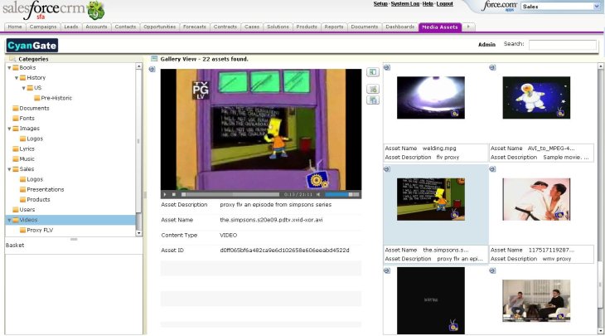Play the Simpsons video
The height and width of the screenshot is (336, 605).
pos(165,194)
